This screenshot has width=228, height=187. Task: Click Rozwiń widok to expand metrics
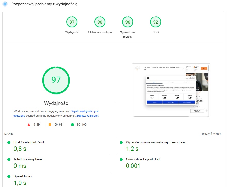(211, 134)
